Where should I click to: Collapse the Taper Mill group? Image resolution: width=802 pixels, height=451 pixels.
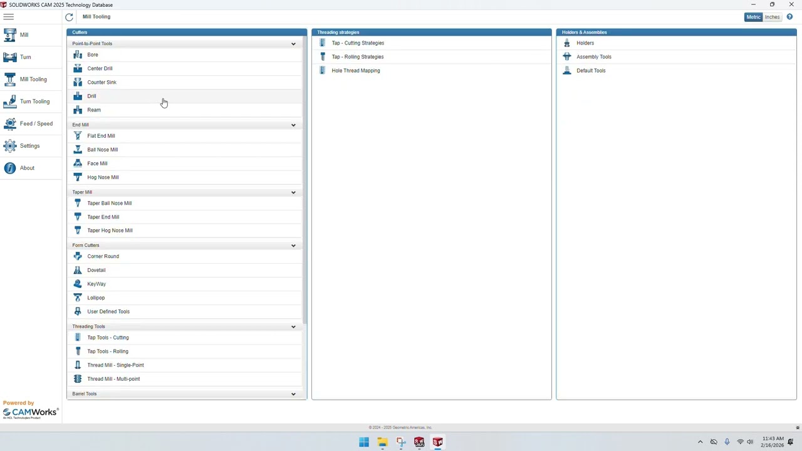tap(293, 192)
